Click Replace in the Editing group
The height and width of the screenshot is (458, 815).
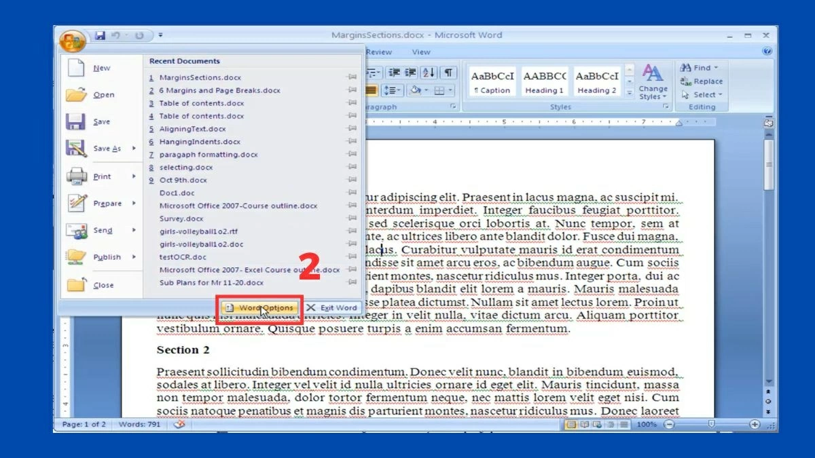(x=702, y=81)
